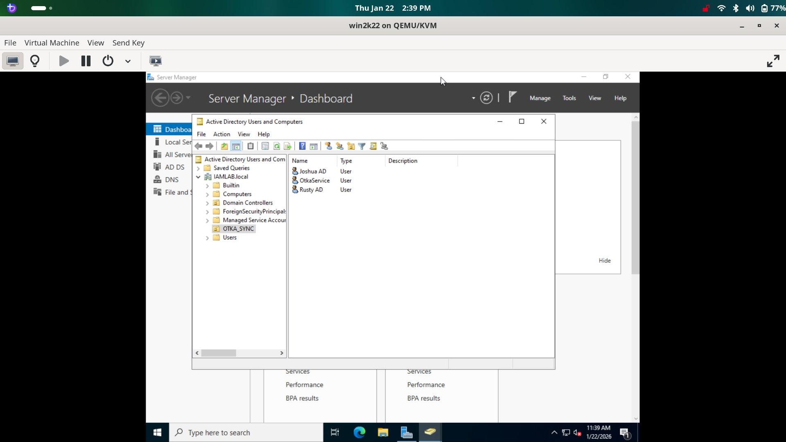Image resolution: width=786 pixels, height=442 pixels.
Task: Refresh the Active Directory view
Action: click(x=277, y=146)
